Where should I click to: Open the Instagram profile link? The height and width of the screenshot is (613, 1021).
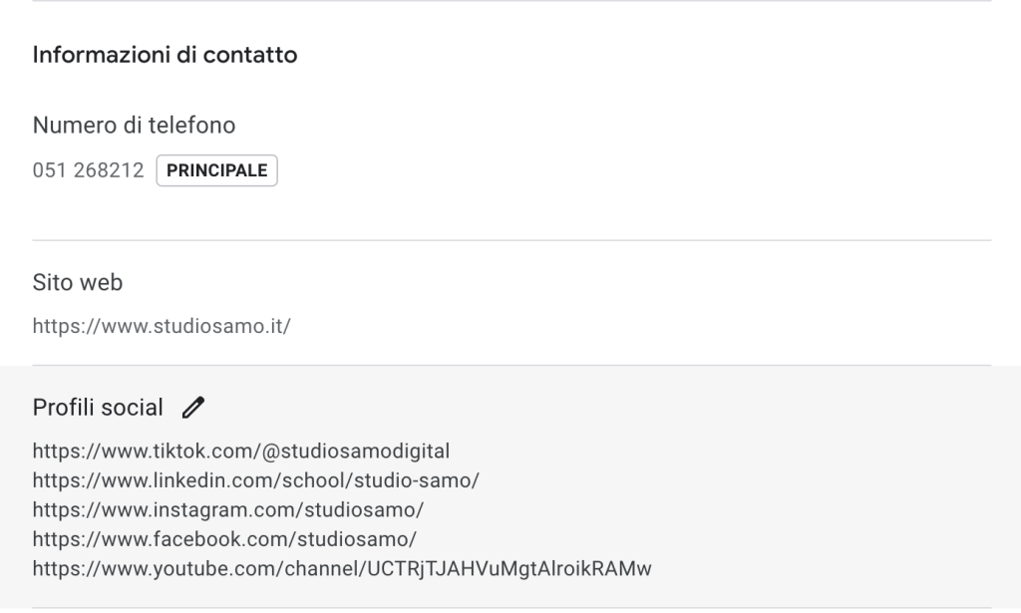(x=228, y=509)
